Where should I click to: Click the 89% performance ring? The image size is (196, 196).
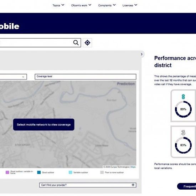click(183, 109)
